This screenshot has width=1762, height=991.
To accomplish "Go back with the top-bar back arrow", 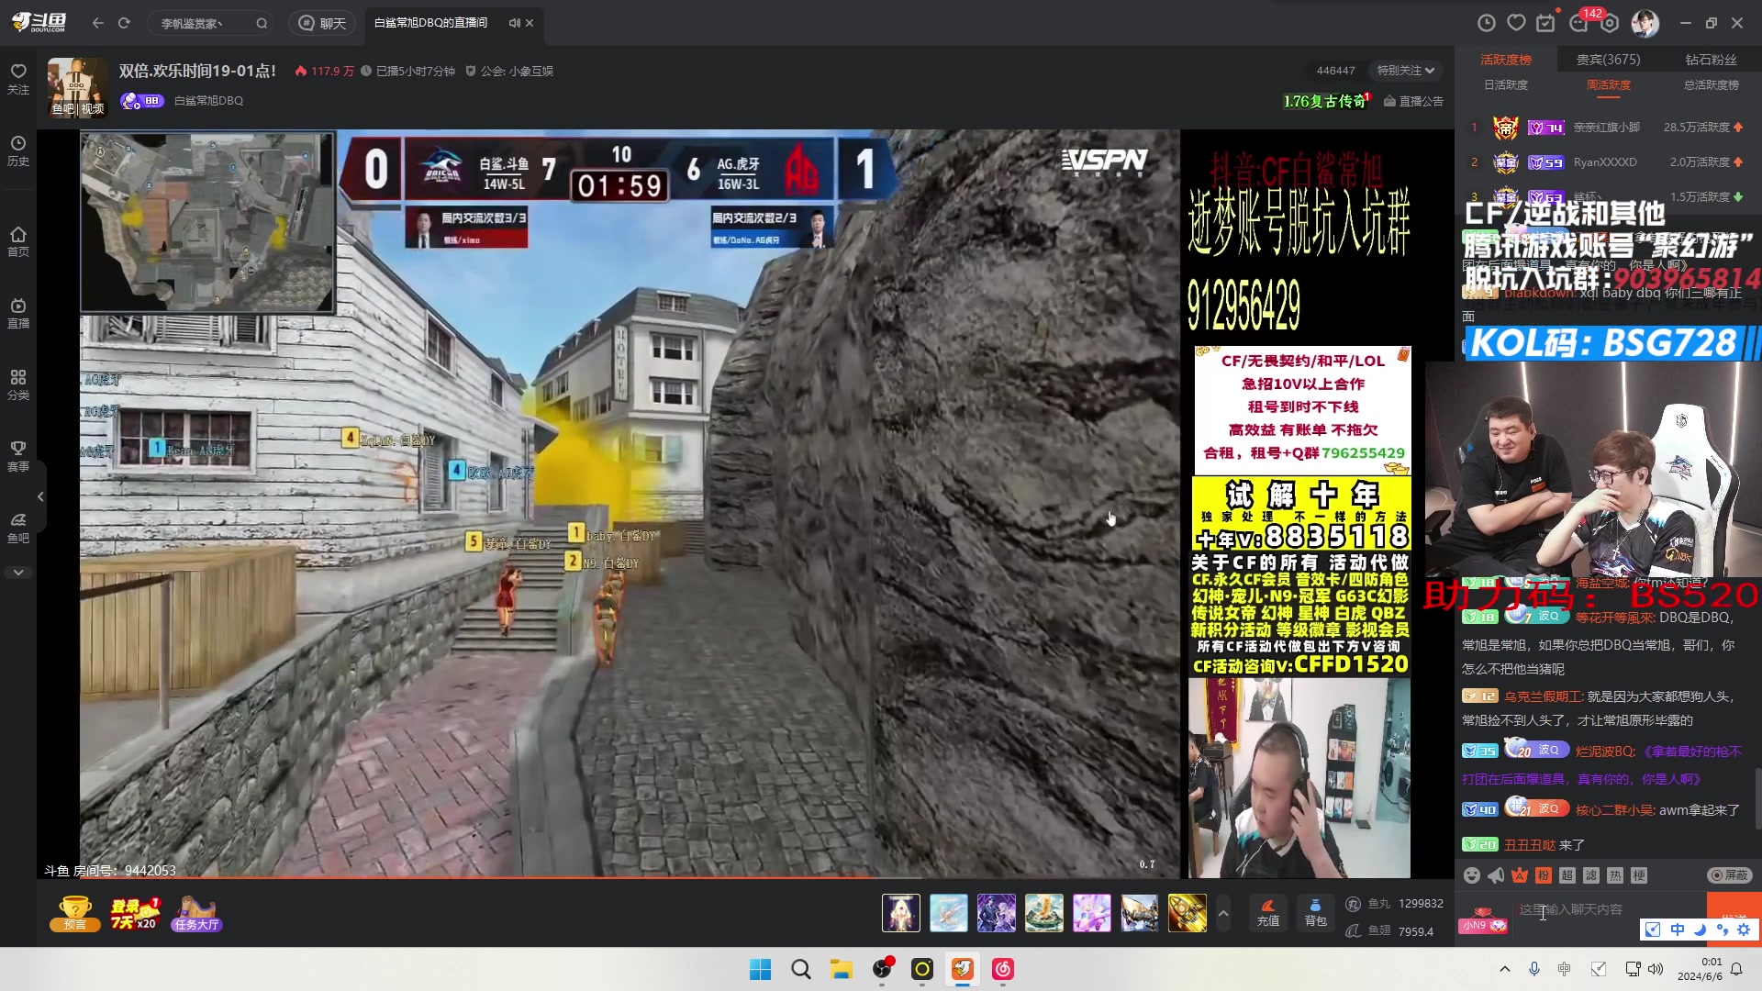I will (98, 23).
